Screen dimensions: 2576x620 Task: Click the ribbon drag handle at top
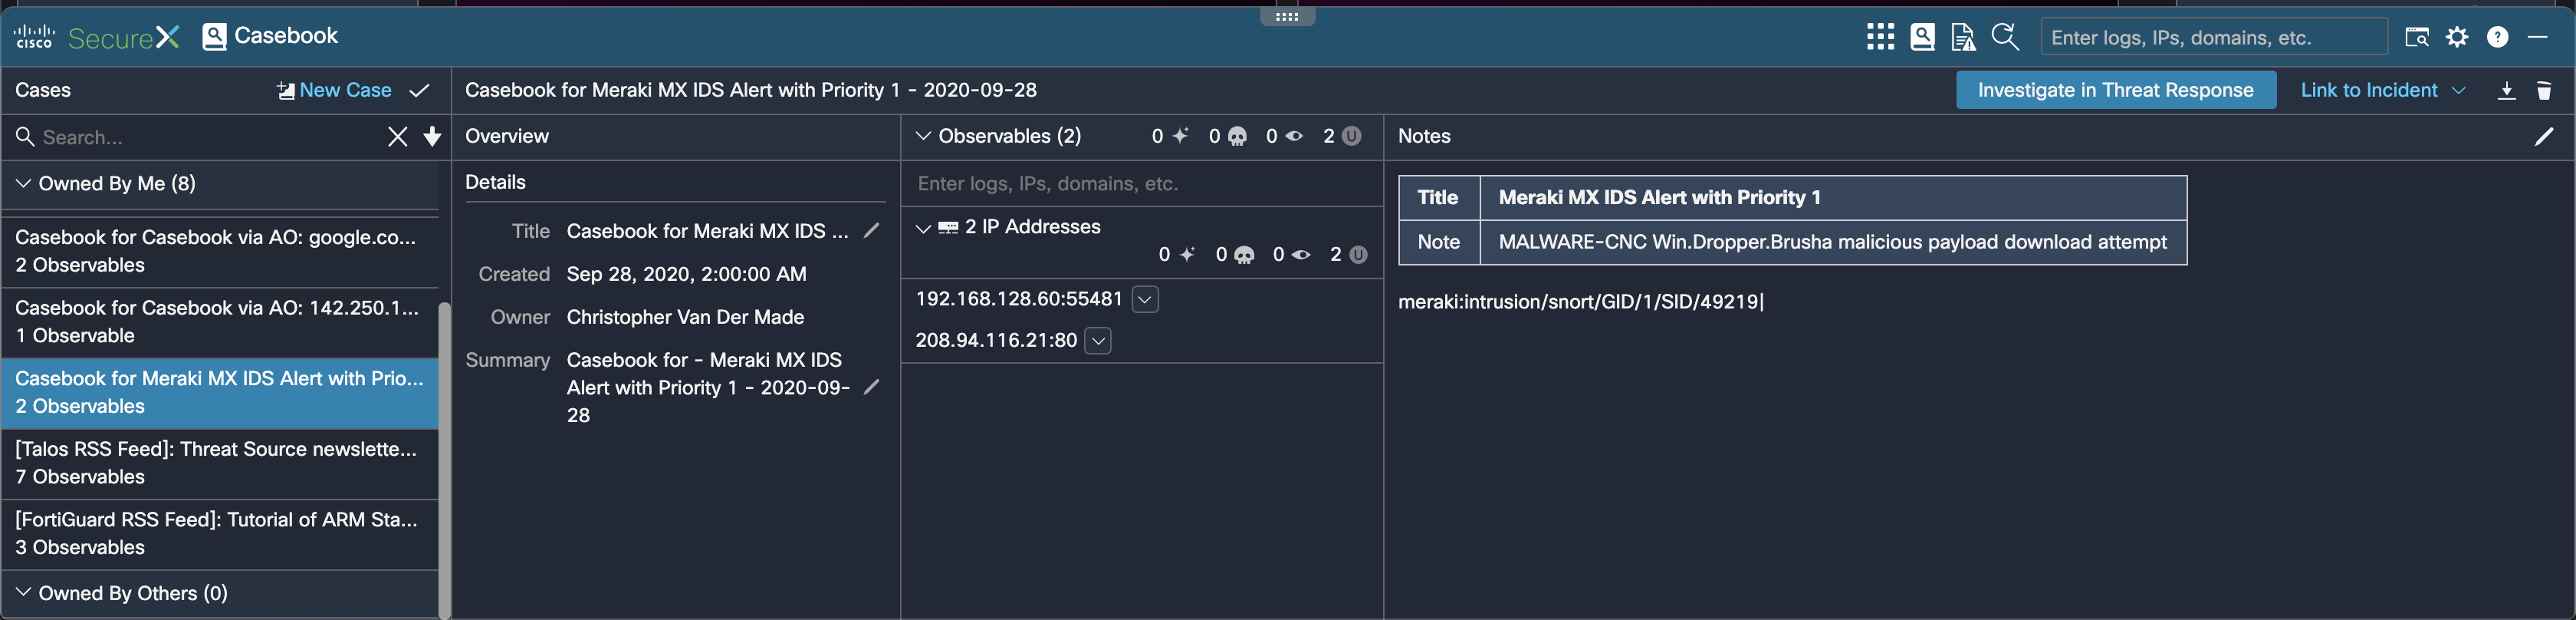(1287, 16)
